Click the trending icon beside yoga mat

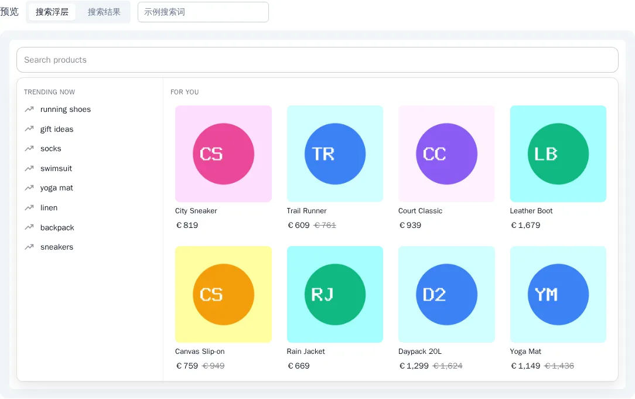click(29, 188)
